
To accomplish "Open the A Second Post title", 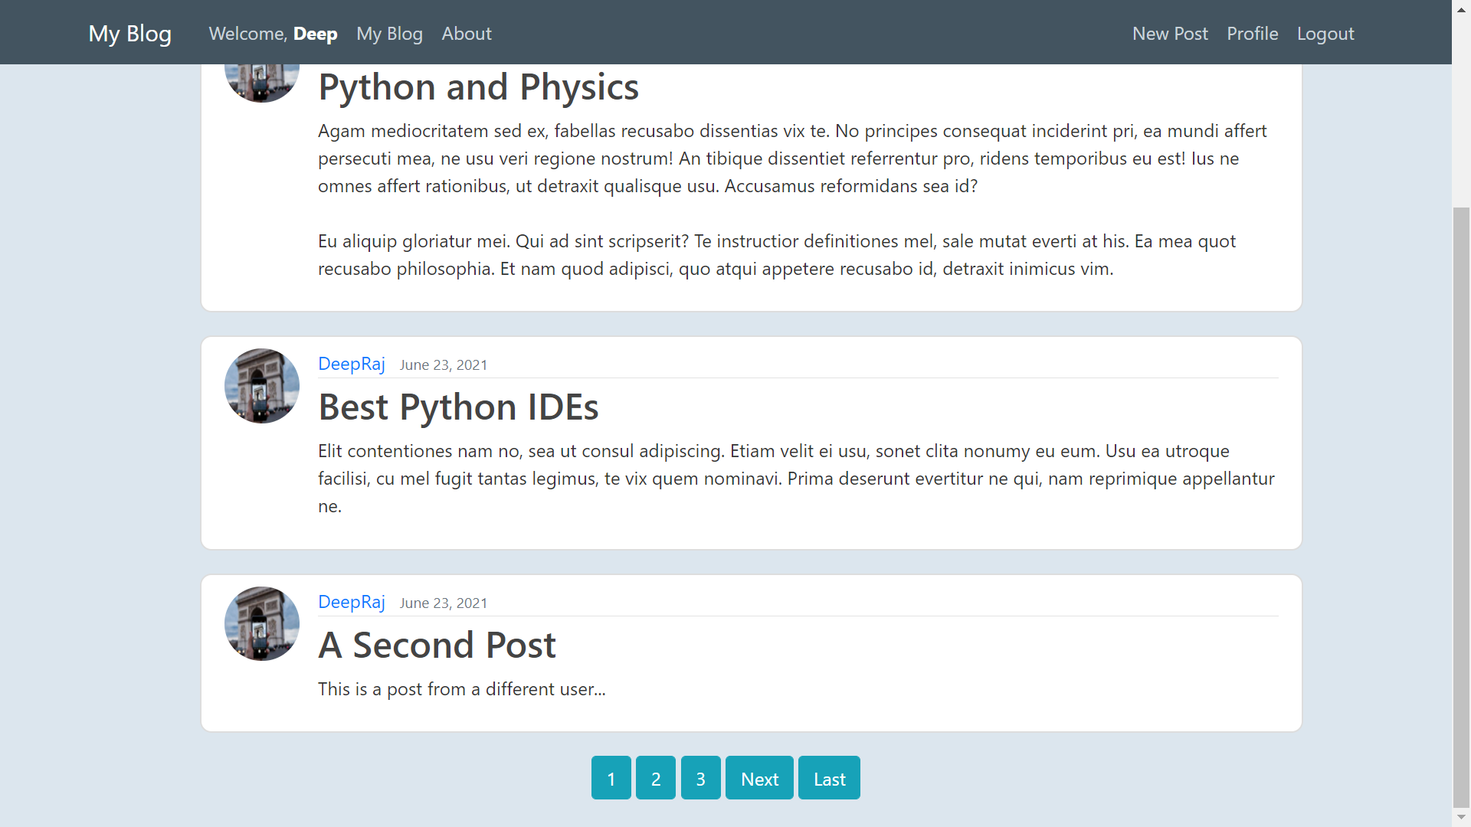I will pyautogui.click(x=437, y=645).
